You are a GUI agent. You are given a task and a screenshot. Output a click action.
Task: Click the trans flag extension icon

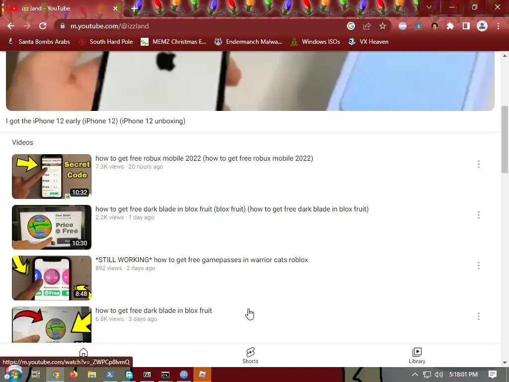pyautogui.click(x=403, y=26)
